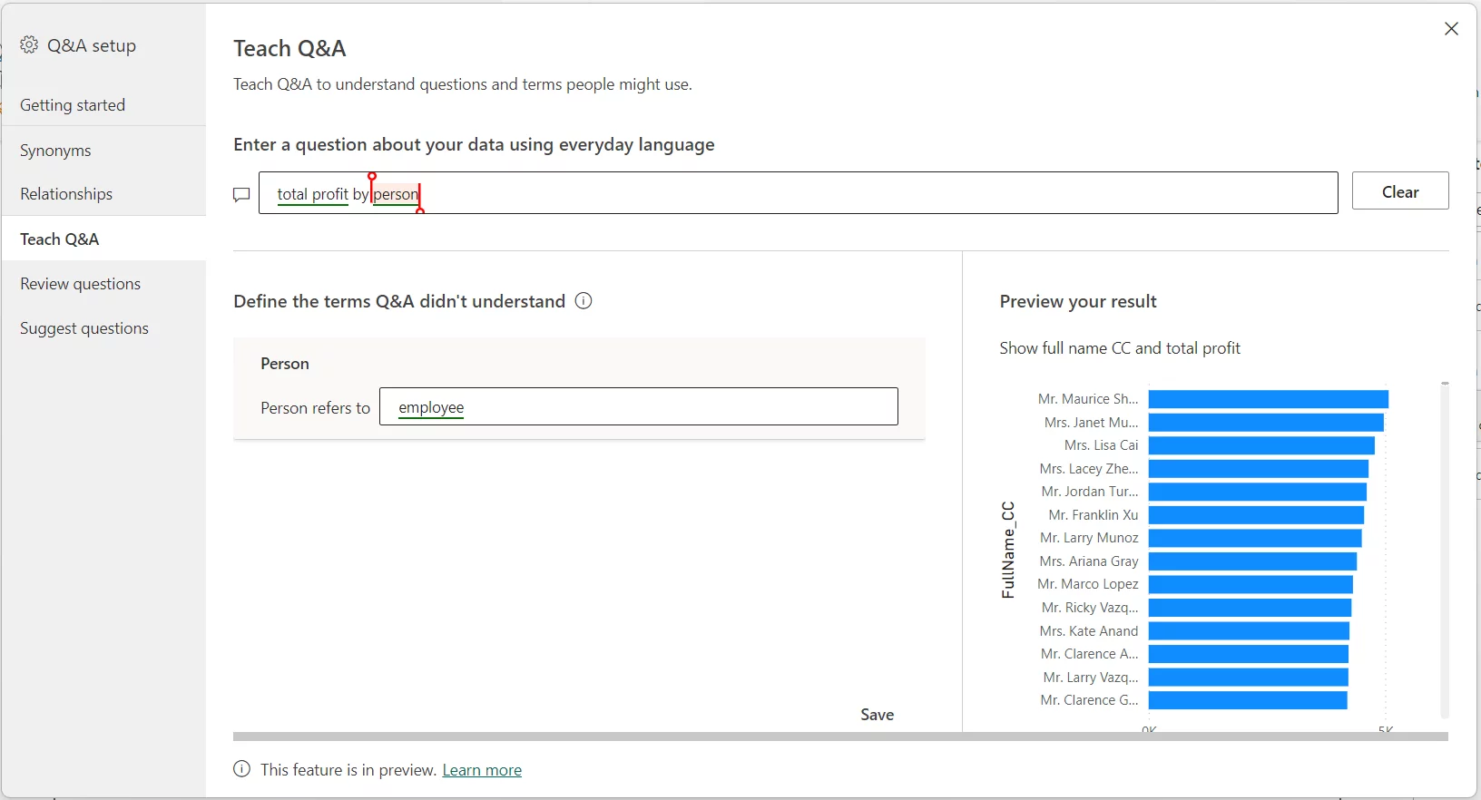1481x800 pixels.
Task: Save the defined term
Action: [x=877, y=715]
